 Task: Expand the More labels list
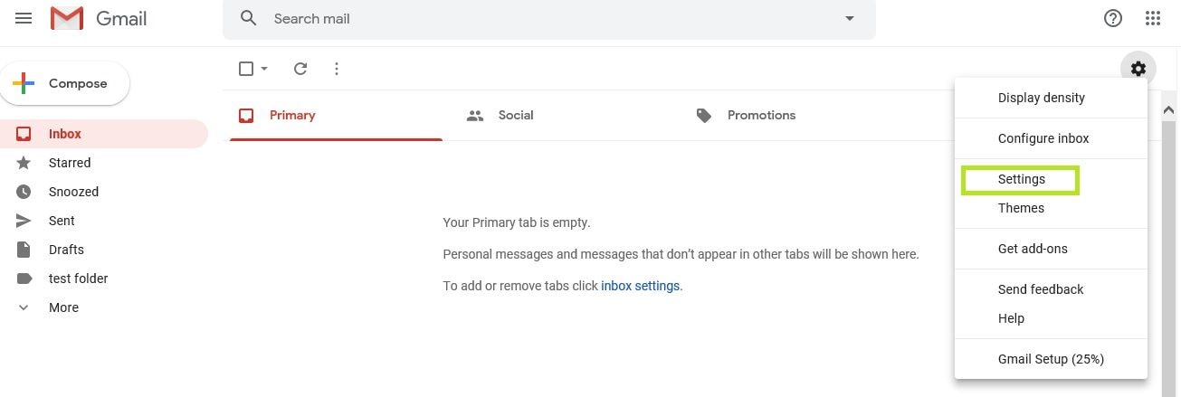click(x=63, y=307)
